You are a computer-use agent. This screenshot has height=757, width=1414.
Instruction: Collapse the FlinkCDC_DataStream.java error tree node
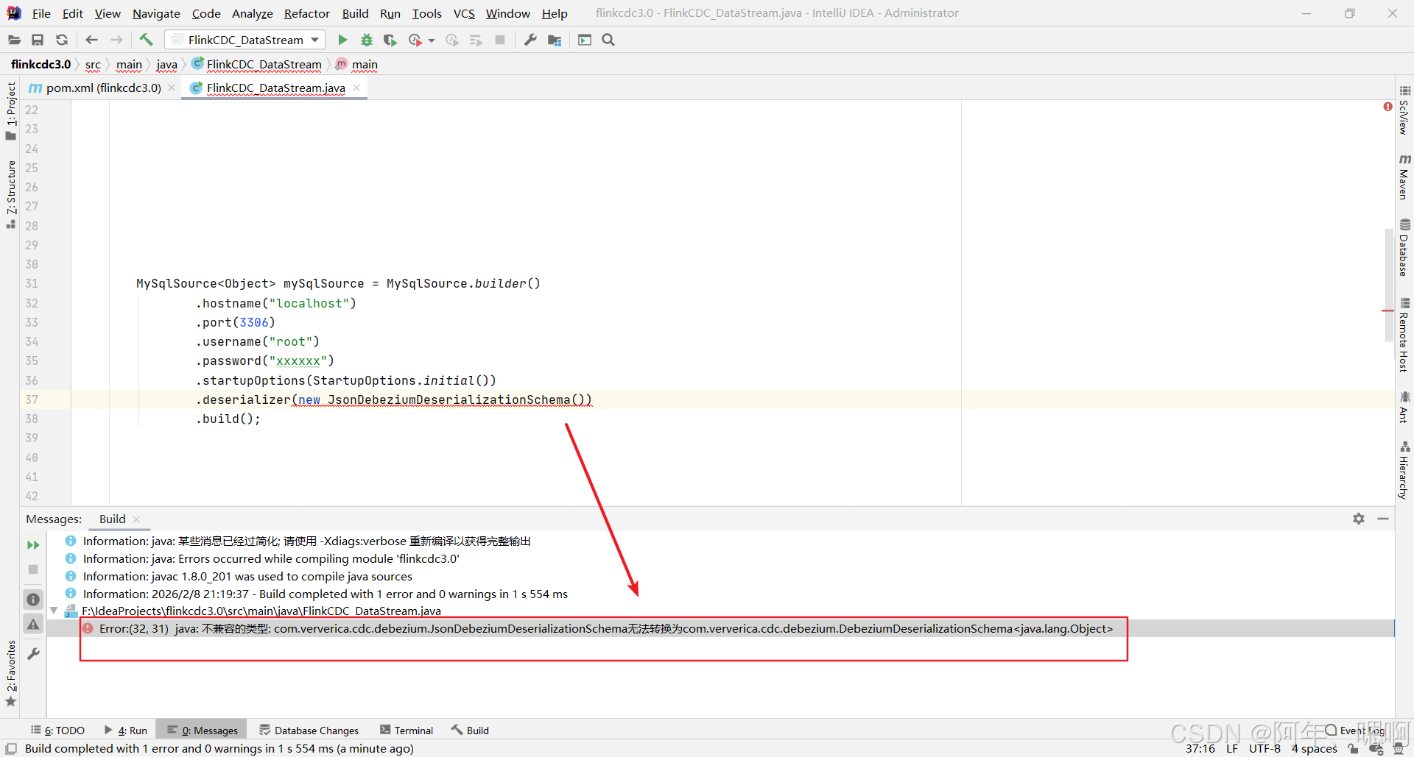pos(54,611)
